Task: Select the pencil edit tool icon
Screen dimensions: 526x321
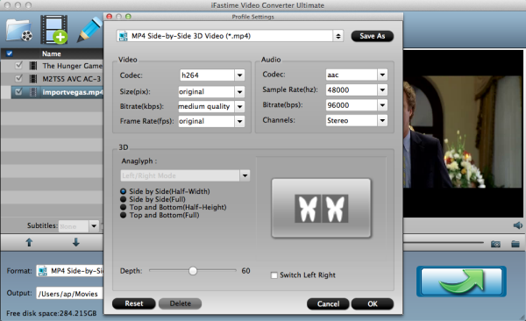Action: (x=89, y=30)
